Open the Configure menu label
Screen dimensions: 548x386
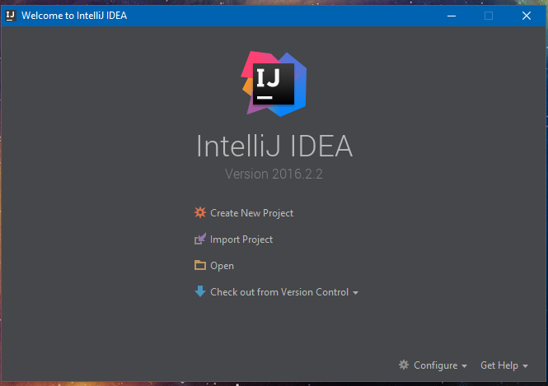[x=435, y=365]
